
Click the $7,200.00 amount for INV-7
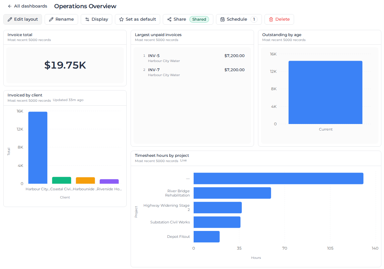(234, 70)
